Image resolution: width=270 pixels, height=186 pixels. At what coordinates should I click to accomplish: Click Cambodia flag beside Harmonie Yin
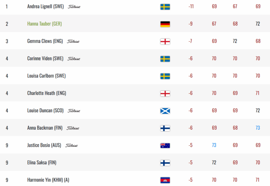click(x=165, y=180)
